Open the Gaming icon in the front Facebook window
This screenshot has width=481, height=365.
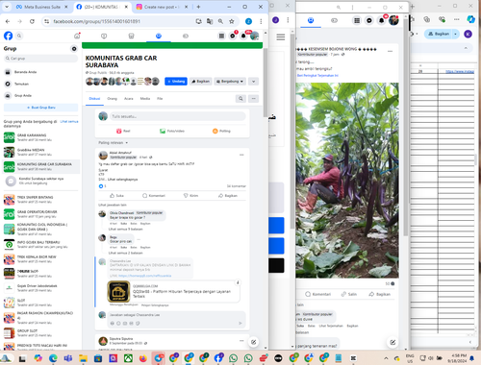pos(186,36)
